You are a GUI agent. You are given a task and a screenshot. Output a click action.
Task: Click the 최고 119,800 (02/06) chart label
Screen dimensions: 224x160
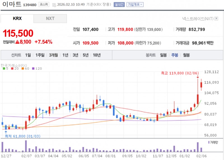pyautogui.click(x=180, y=73)
